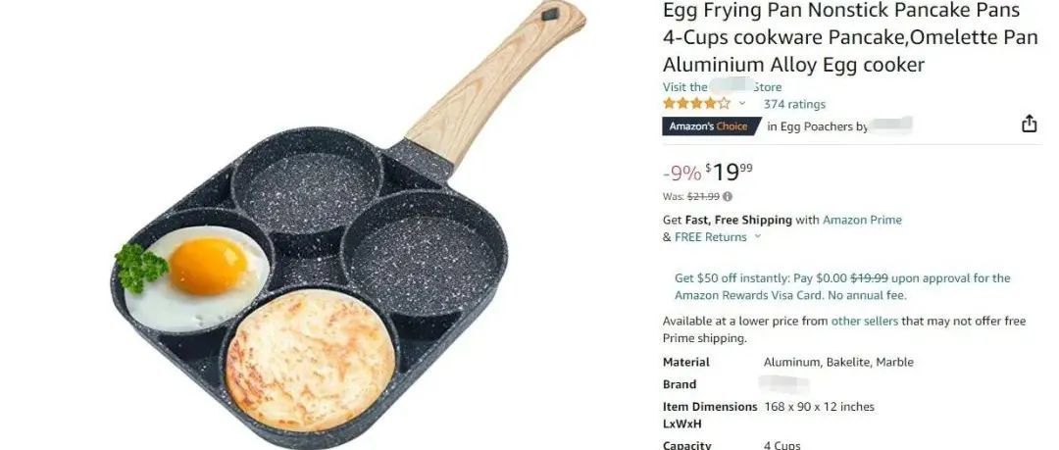This screenshot has height=450, width=1059.
Task: Open the star rating breakdown chevron
Action: (x=742, y=103)
